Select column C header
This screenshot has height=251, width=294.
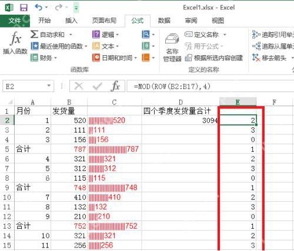coord(114,102)
